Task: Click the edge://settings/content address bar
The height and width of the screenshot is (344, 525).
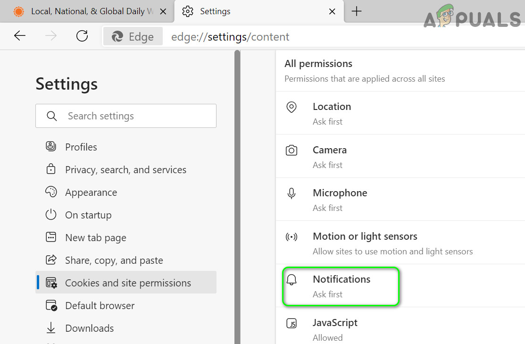Action: (283, 37)
